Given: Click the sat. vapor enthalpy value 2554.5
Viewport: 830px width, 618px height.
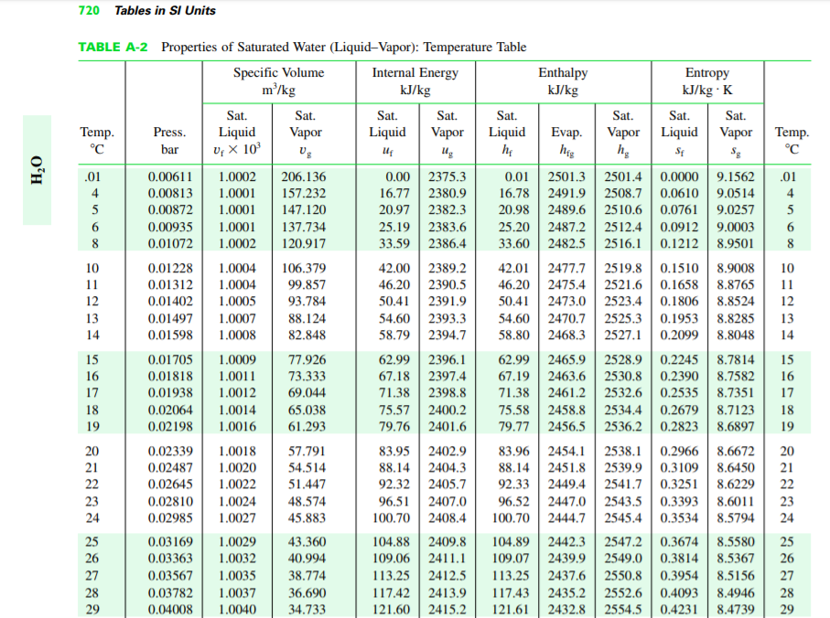Looking at the screenshot, I should [x=622, y=608].
